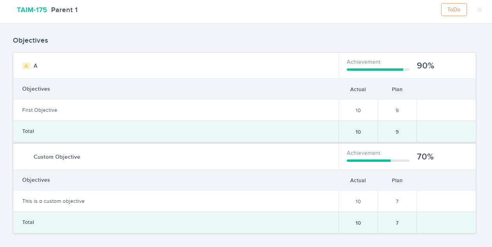Click the Total label in section A
Image resolution: width=492 pixels, height=247 pixels.
[28, 131]
